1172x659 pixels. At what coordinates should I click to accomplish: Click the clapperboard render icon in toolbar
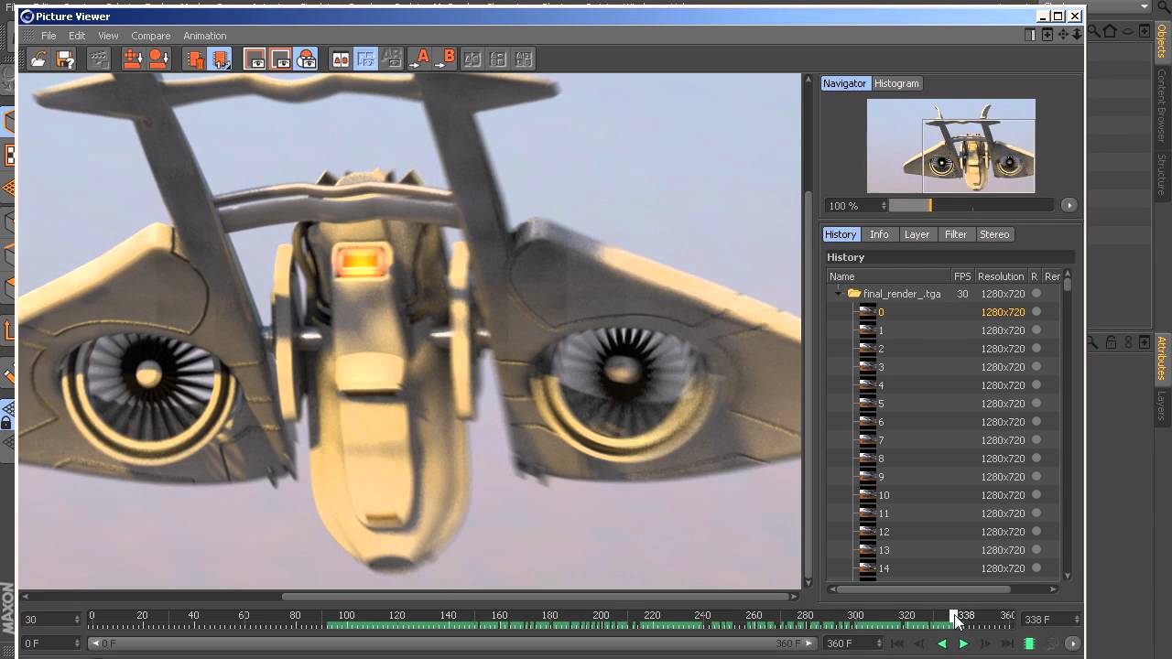(x=99, y=59)
